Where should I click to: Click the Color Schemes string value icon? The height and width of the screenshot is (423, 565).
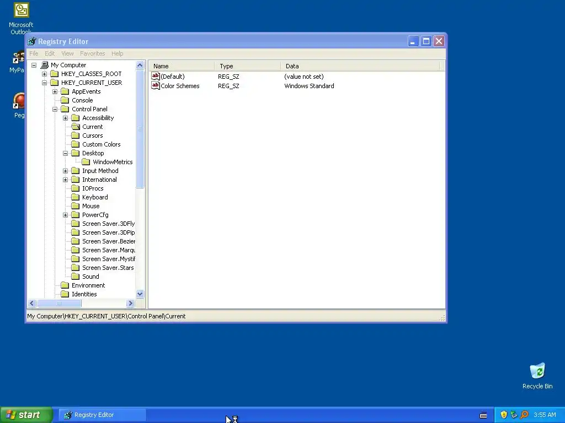155,85
